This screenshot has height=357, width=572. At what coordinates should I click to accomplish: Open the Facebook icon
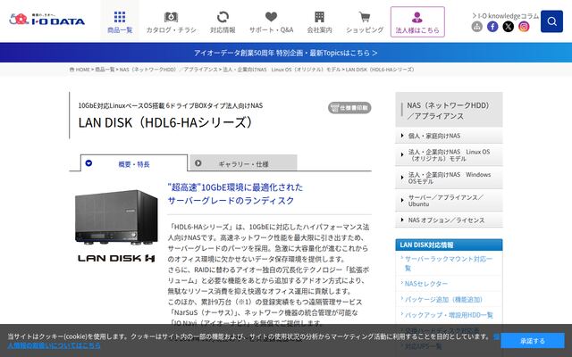pyautogui.click(x=492, y=26)
